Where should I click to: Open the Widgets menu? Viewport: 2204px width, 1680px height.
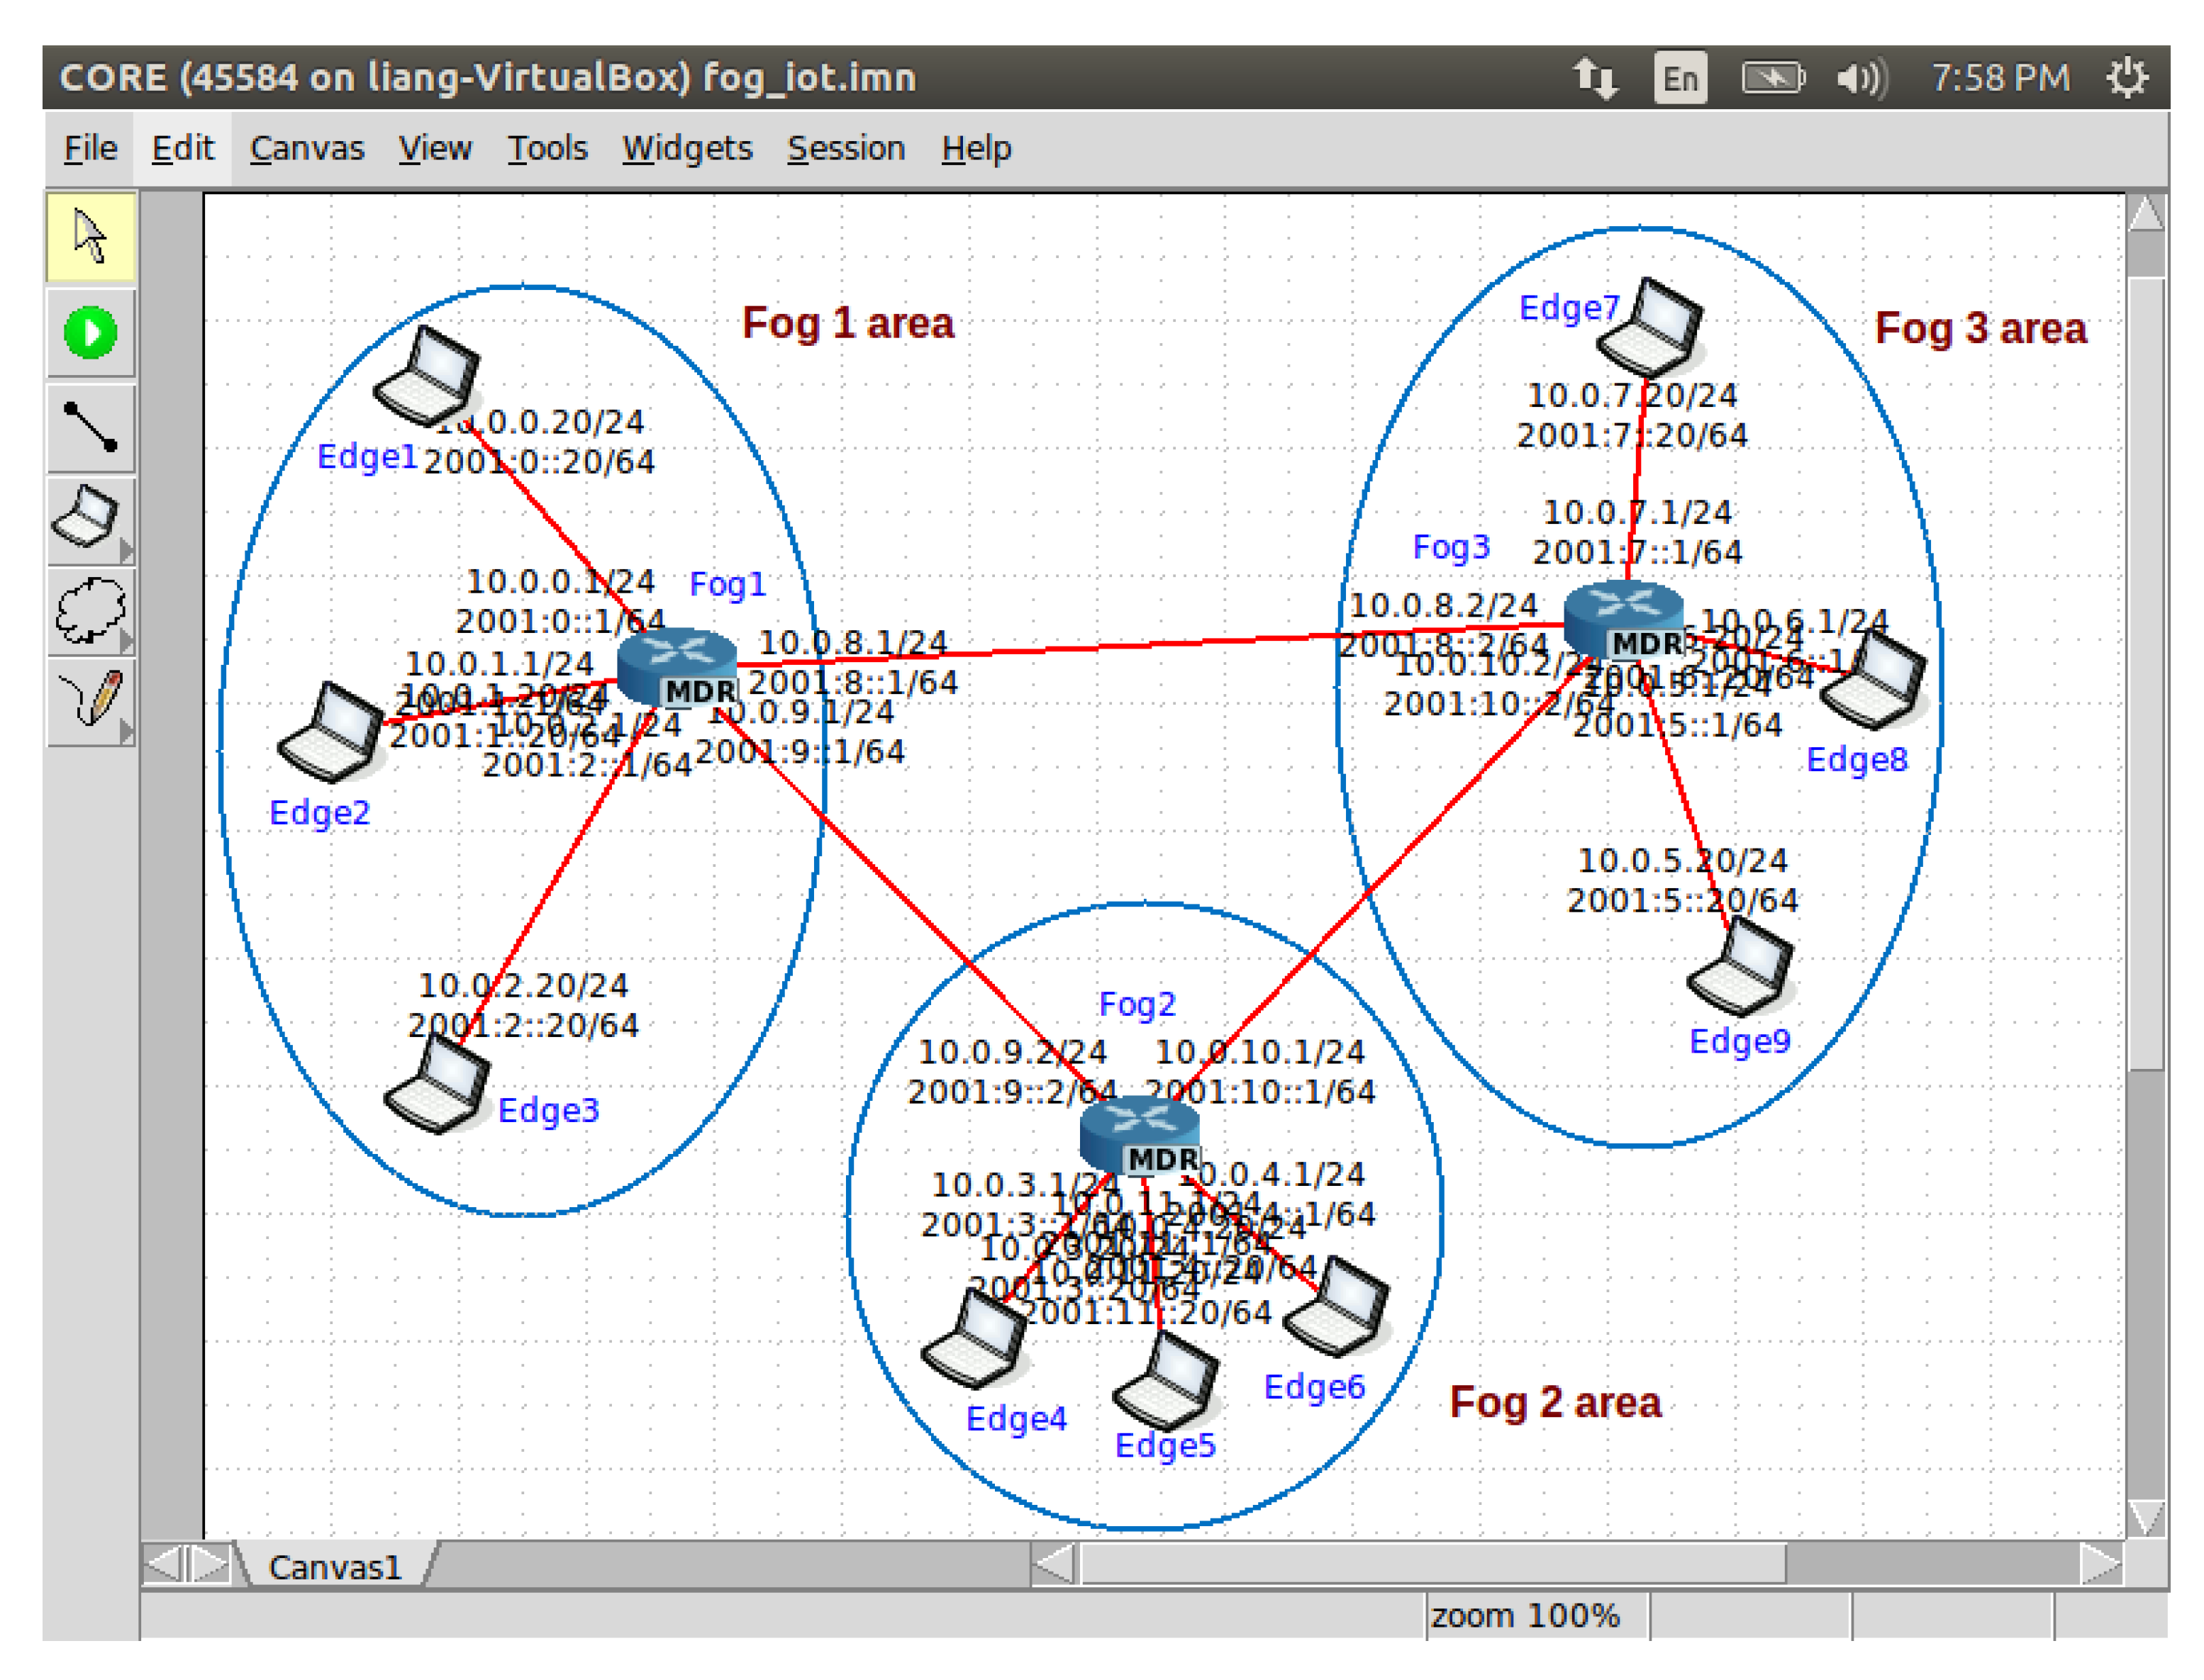point(686,148)
